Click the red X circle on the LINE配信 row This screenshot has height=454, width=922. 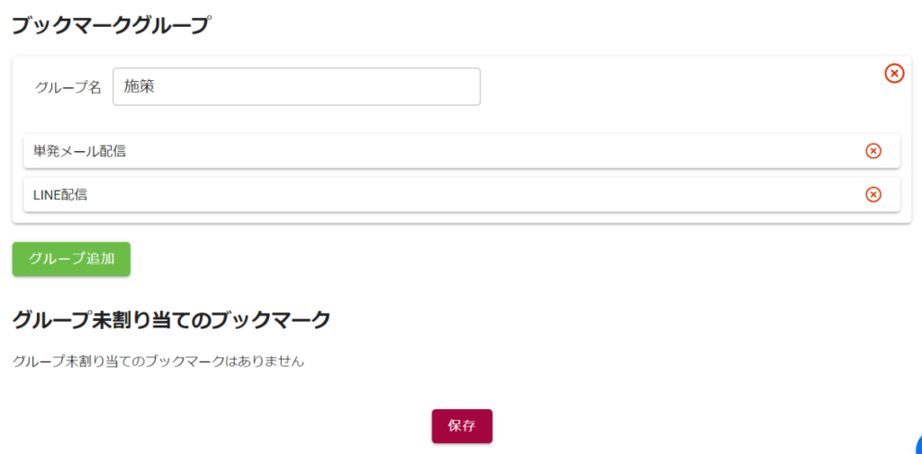[872, 194]
